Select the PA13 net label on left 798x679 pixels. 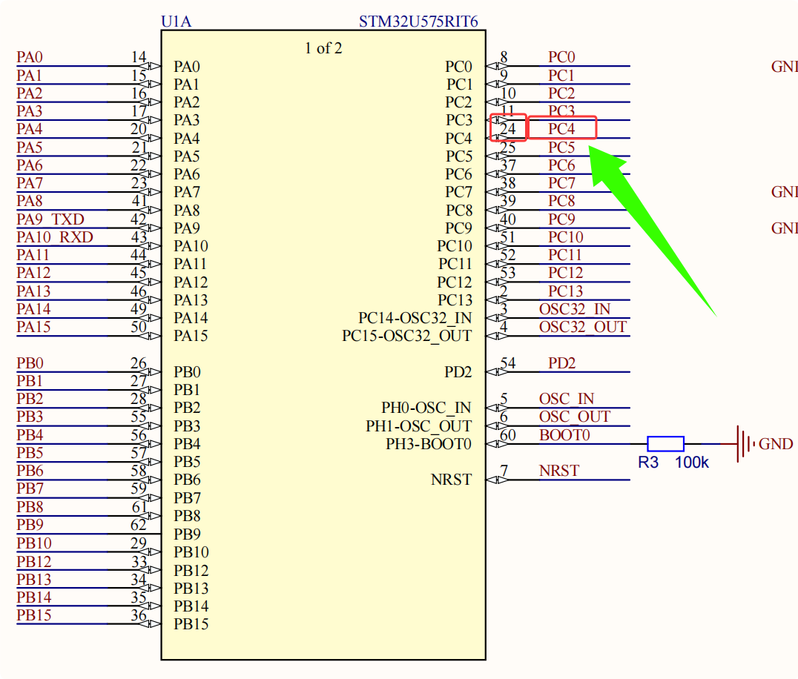(33, 291)
